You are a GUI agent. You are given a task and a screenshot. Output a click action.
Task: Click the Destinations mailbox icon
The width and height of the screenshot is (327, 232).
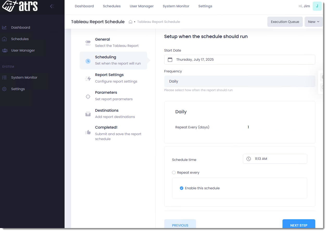pos(88,114)
